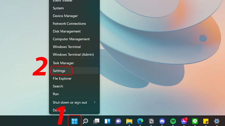Screen dimensions: 225x126
Task: Click Settings in the context menu
Action: pyautogui.click(x=74, y=71)
